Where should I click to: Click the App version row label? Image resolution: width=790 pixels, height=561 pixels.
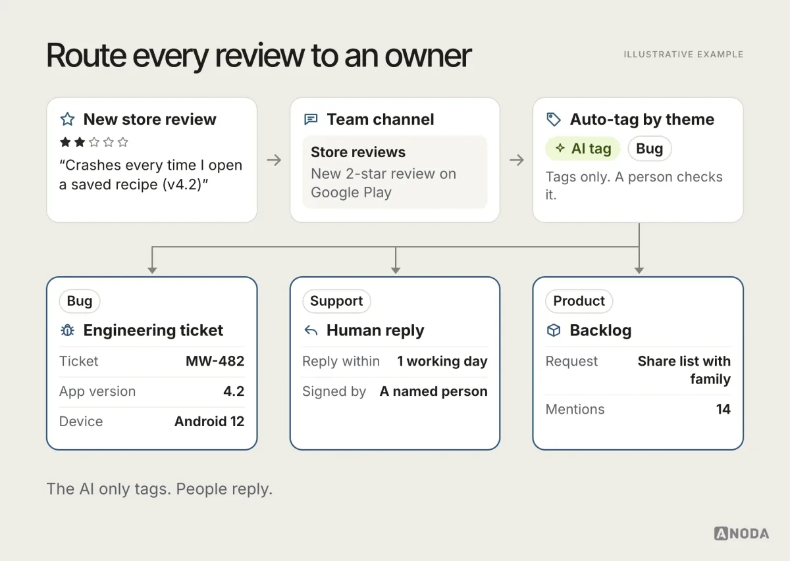97,391
